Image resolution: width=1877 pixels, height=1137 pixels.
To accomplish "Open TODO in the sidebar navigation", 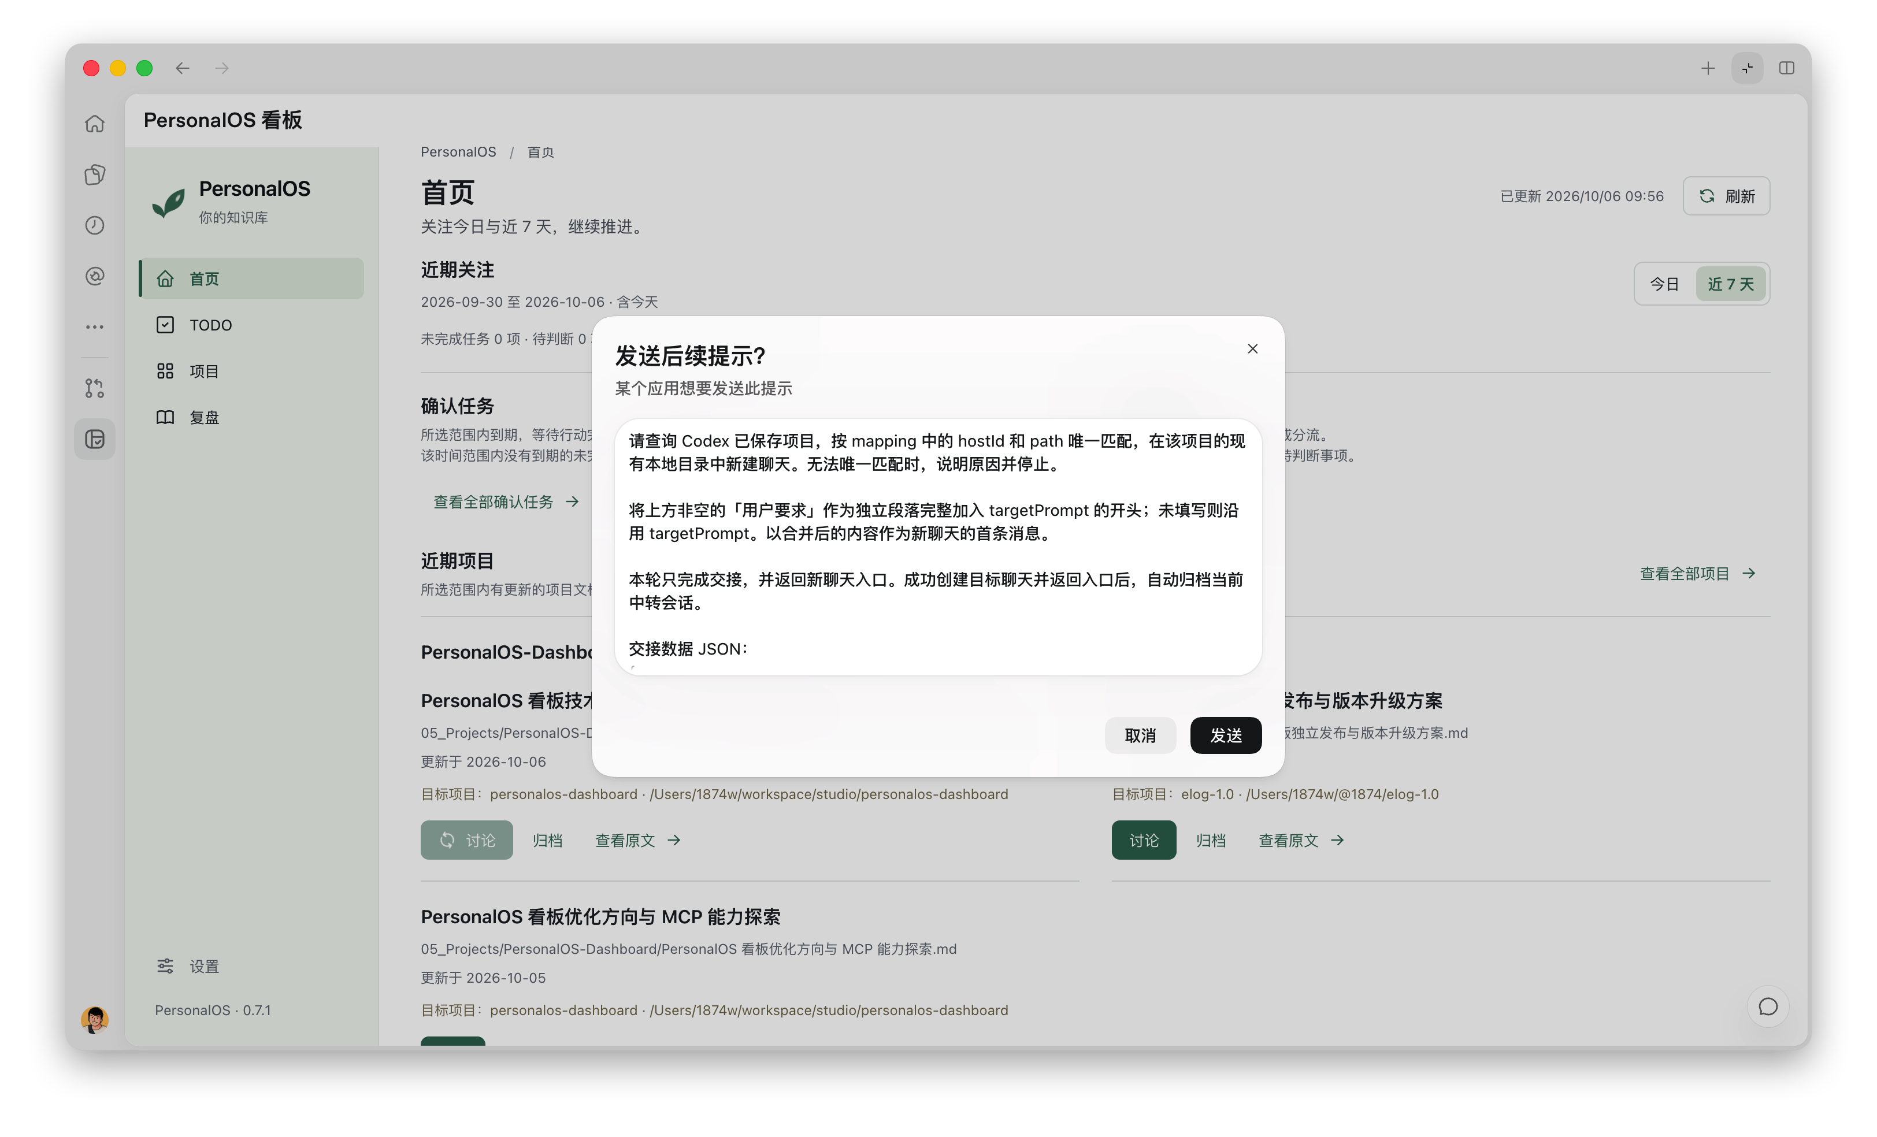I will tap(251, 325).
